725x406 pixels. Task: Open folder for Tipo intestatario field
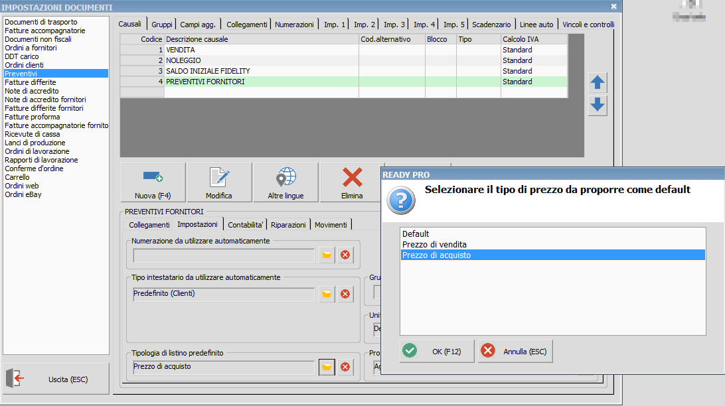327,295
